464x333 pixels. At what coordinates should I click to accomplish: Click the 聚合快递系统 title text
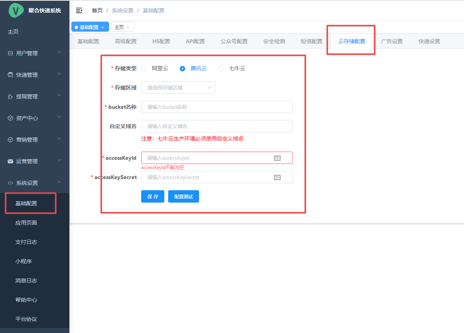coord(45,10)
